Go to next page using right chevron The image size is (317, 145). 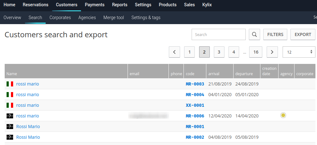tap(272, 52)
